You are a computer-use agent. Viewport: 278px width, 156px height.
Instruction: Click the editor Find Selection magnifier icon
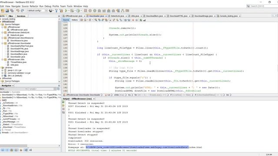pyautogui.click(x=96, y=20)
